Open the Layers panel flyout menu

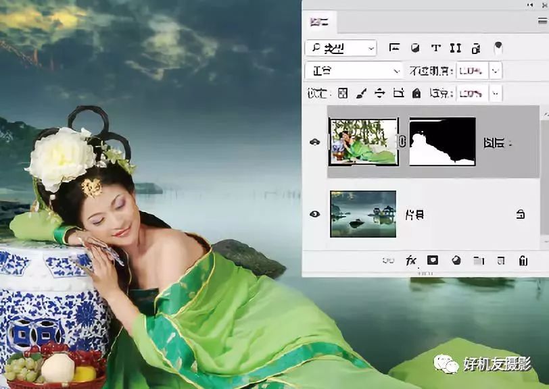tap(542, 22)
